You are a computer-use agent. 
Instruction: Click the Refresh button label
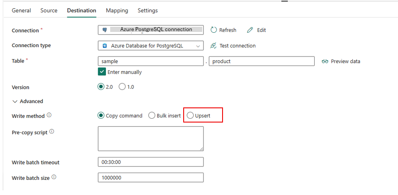(228, 30)
